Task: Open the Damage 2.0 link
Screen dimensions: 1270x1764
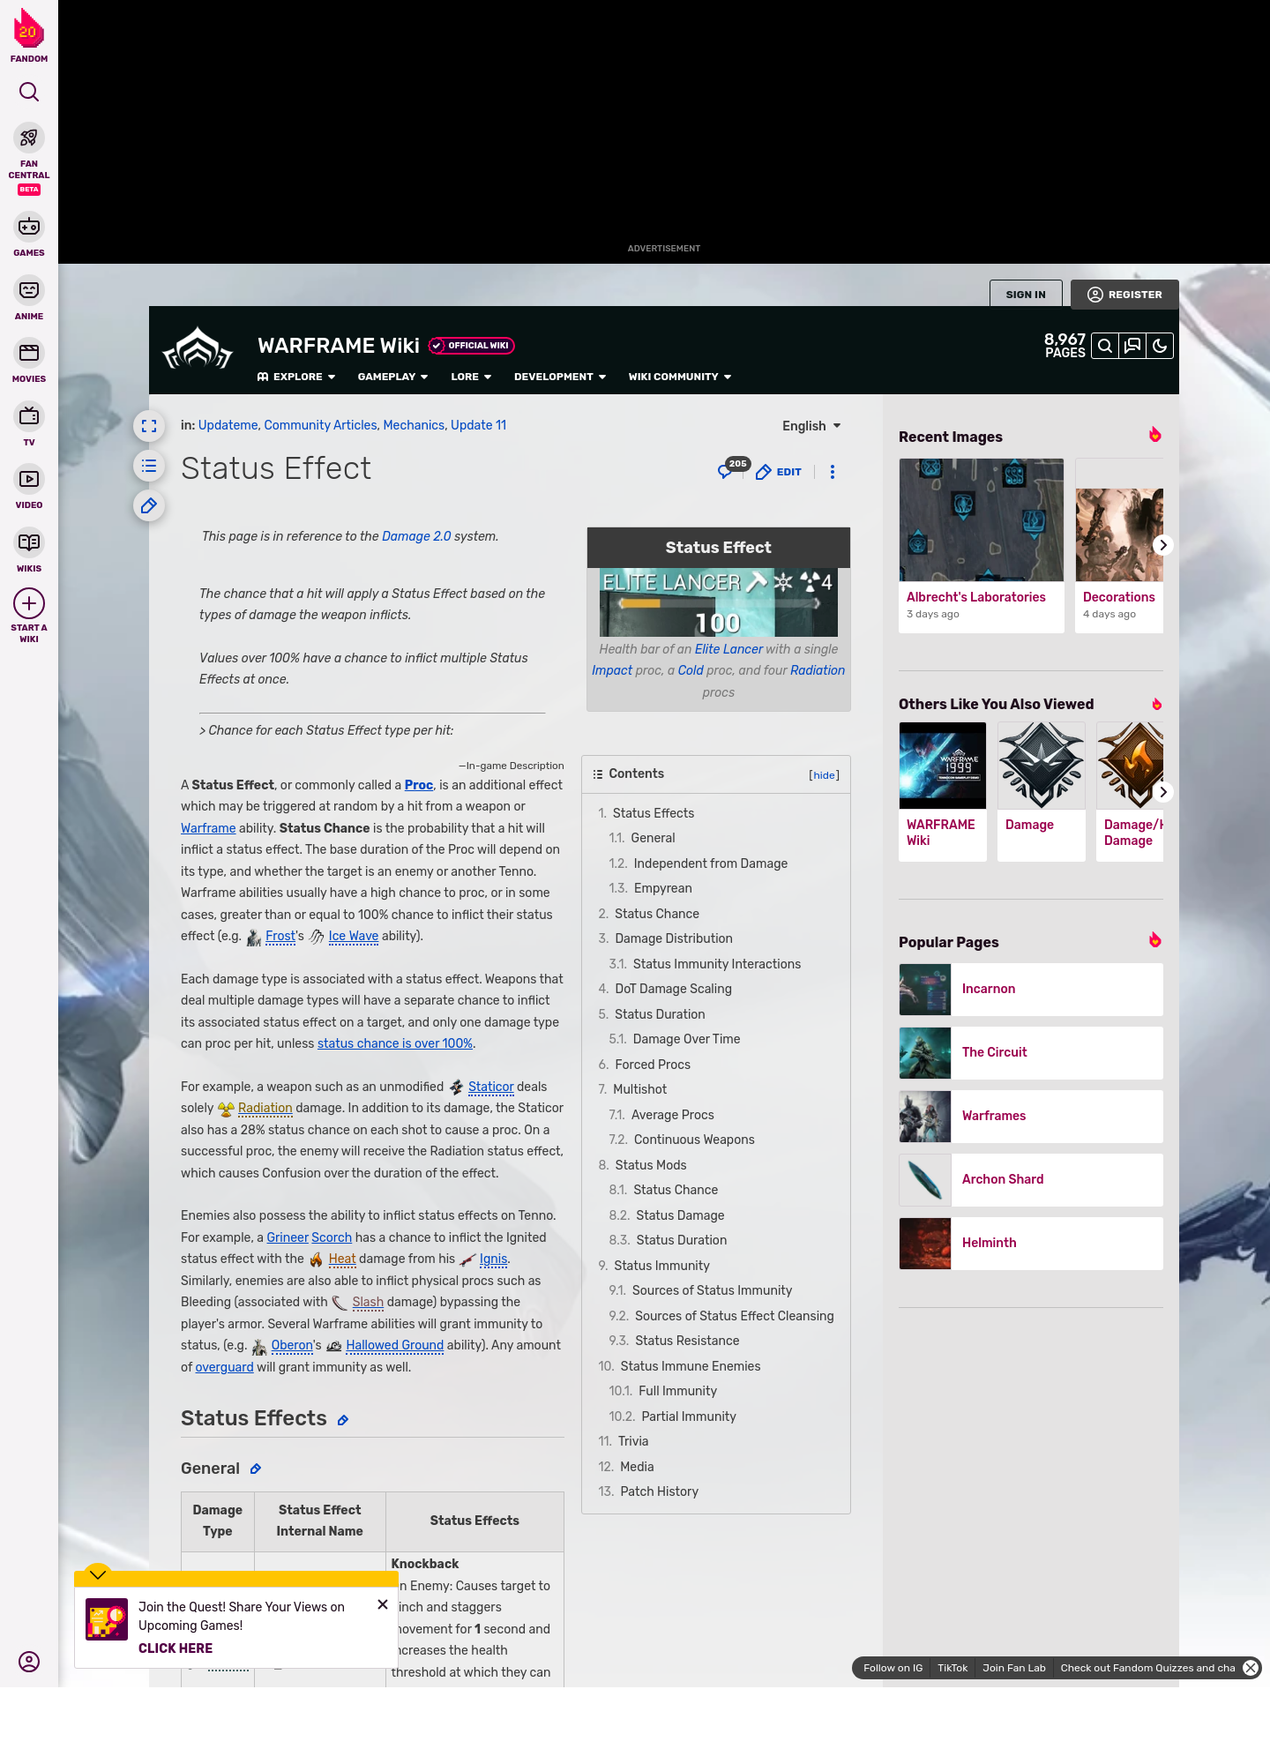Action: coord(416,536)
